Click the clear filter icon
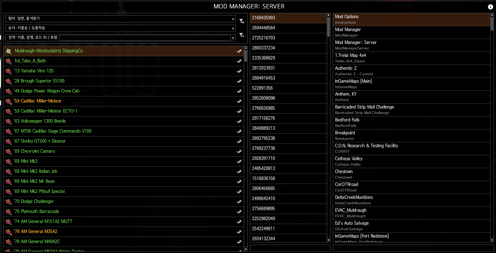Screen dimensions: 496x253 (x=242, y=35)
